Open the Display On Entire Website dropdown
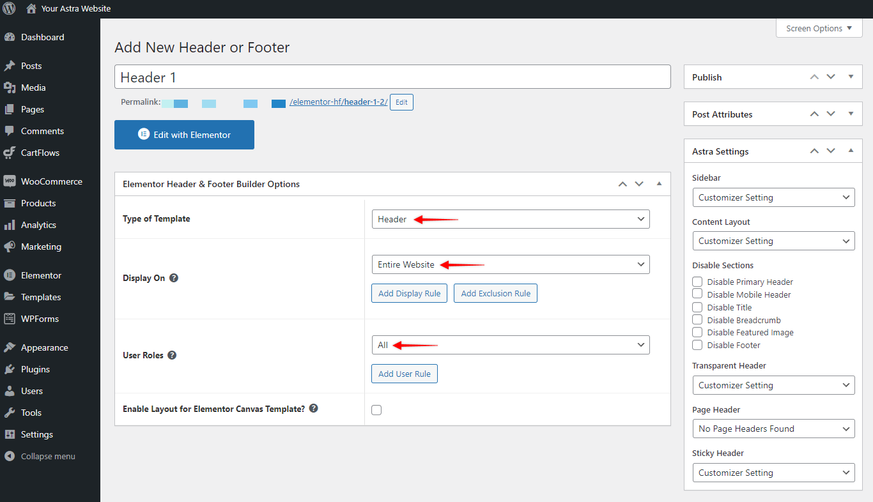873x502 pixels. [511, 264]
